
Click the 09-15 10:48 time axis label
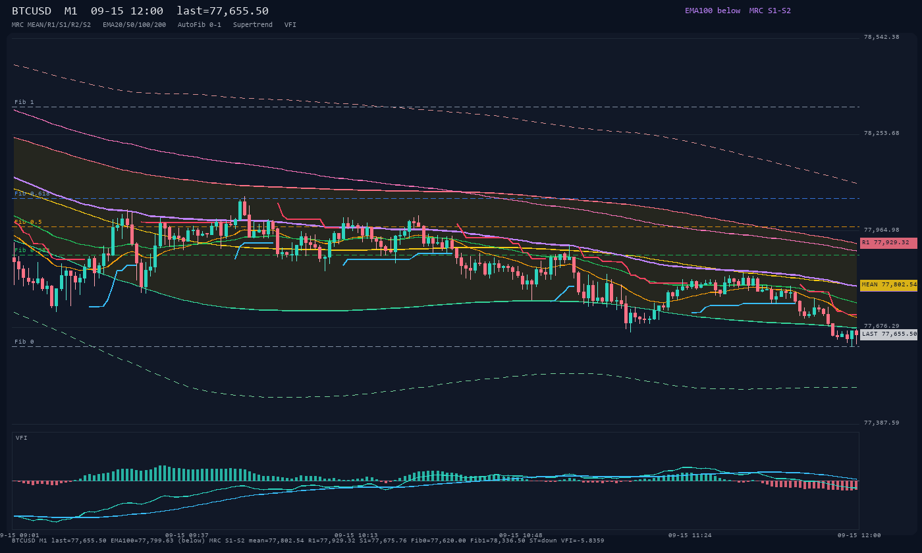[521, 535]
